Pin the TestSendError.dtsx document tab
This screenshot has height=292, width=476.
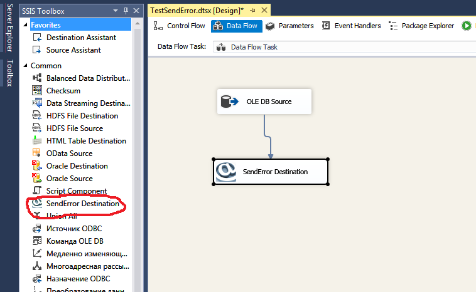(252, 11)
